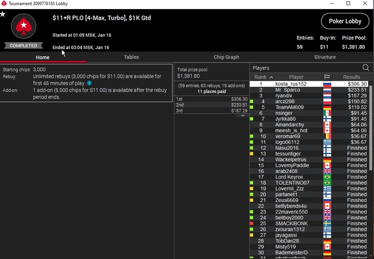Click the red marker beside SMACKIBONK
This screenshot has height=259, width=374.
click(x=252, y=224)
